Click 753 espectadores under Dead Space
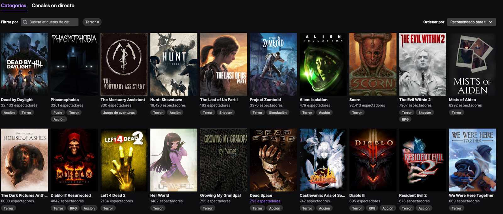 [265, 201]
